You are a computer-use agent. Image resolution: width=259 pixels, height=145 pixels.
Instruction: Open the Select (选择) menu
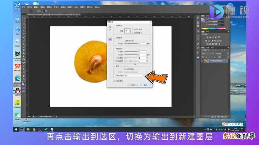[63, 7]
